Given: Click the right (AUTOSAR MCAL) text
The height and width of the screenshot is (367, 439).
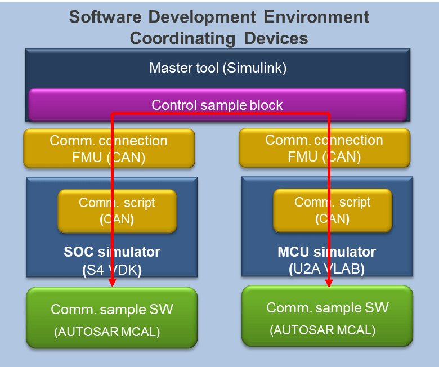Looking at the screenshot, I should pyautogui.click(x=322, y=330).
